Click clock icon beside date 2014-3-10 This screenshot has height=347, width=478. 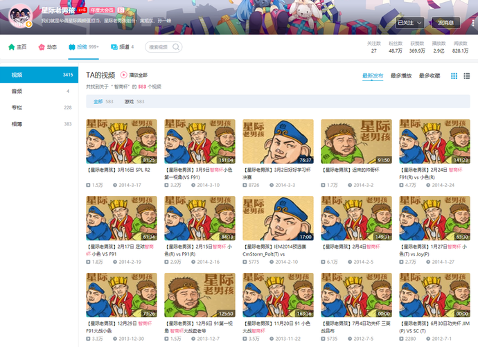click(193, 185)
